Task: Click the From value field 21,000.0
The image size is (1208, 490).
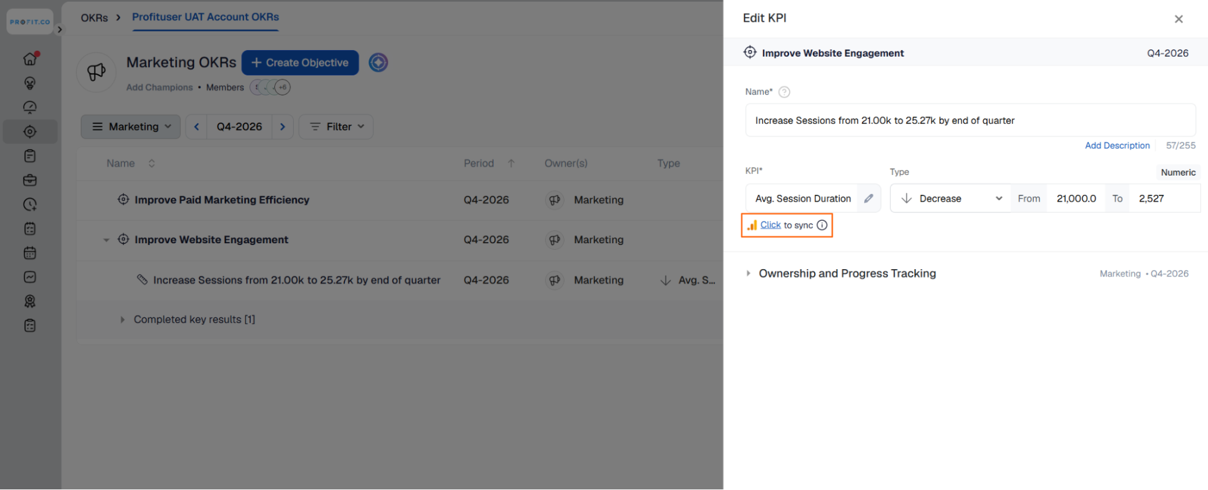Action: click(x=1076, y=199)
